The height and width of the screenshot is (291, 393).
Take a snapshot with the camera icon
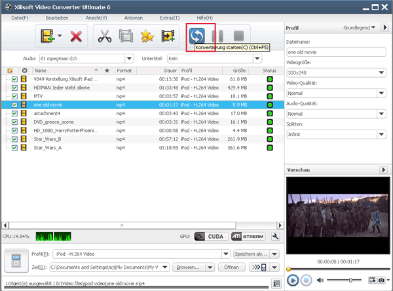tap(381, 280)
